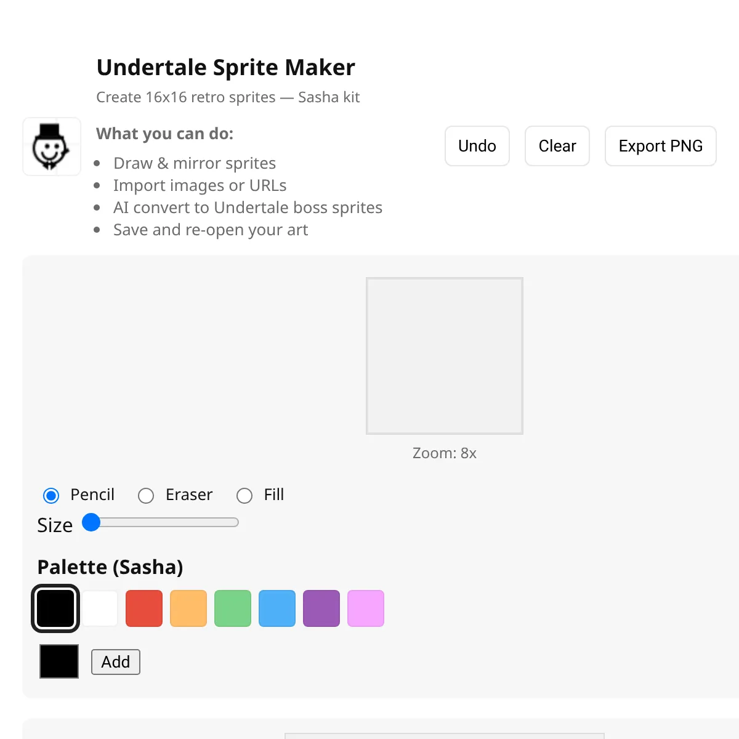Viewport: 739px width, 739px height.
Task: Select the Pencil tool radio button
Action: click(51, 495)
